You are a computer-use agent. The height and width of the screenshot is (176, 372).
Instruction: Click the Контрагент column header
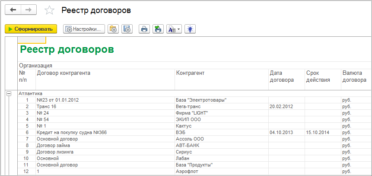coord(190,73)
